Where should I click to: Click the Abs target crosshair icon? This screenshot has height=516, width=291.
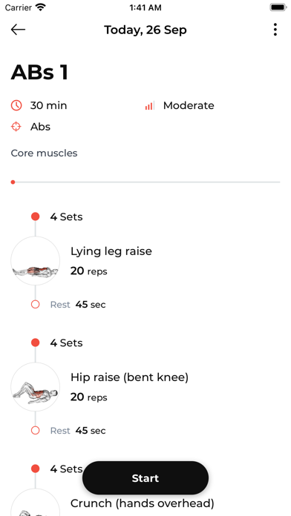16,127
